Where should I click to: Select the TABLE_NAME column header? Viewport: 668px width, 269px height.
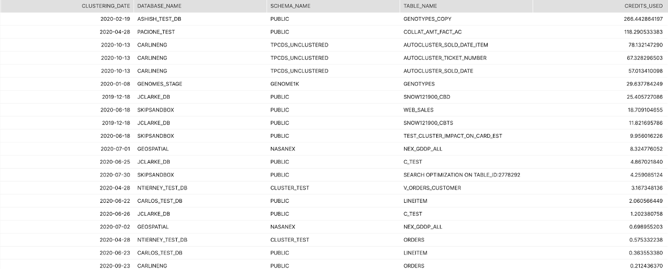(420, 6)
